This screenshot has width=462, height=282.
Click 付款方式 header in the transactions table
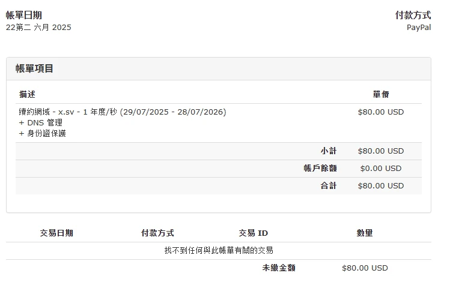(157, 233)
